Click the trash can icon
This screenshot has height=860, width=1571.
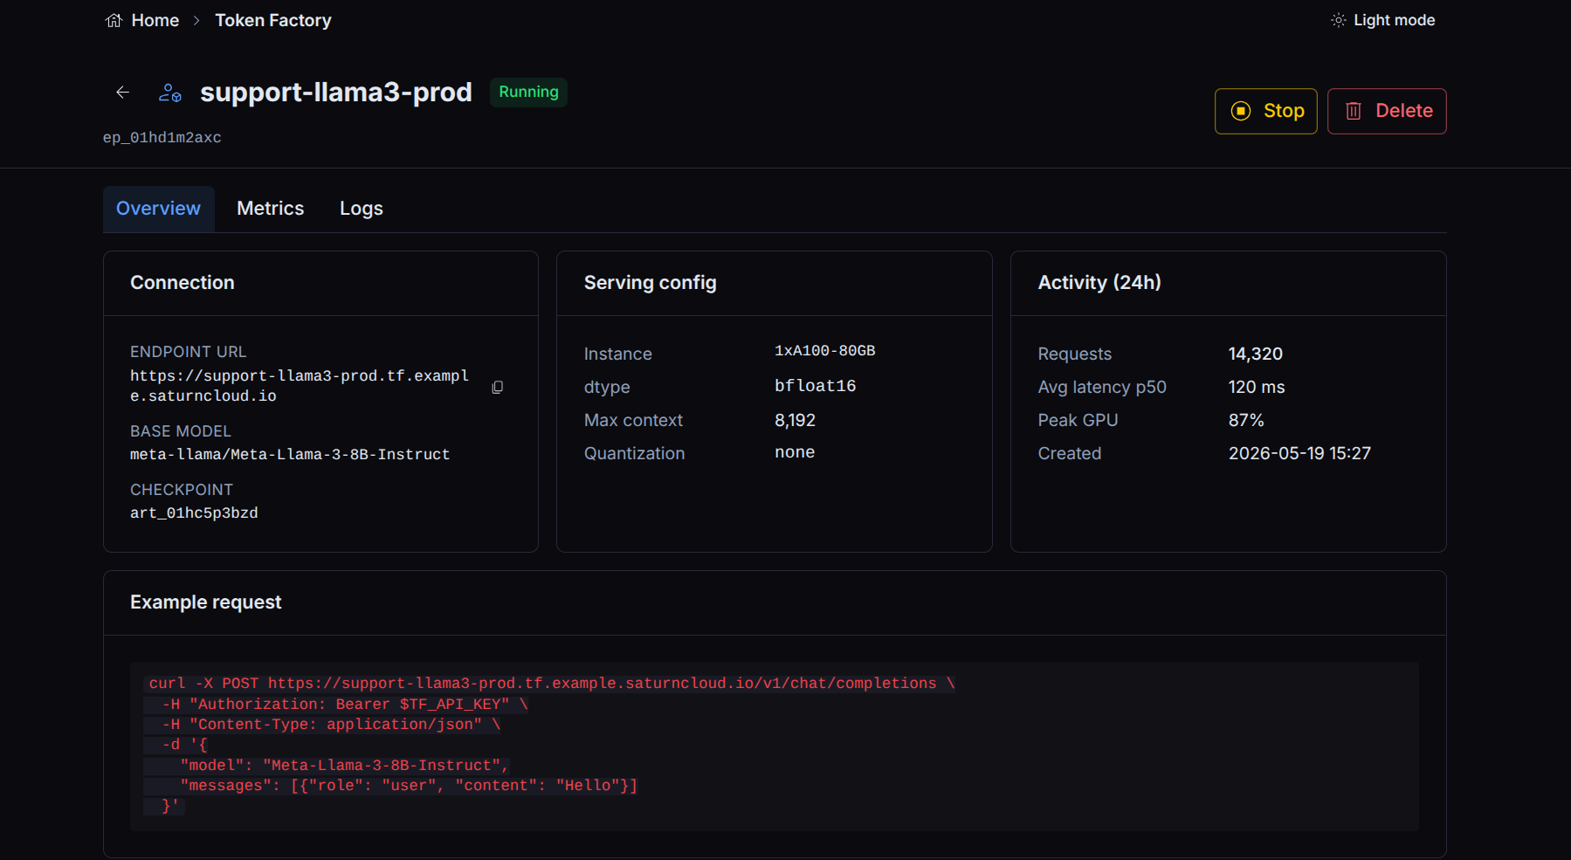1353,111
